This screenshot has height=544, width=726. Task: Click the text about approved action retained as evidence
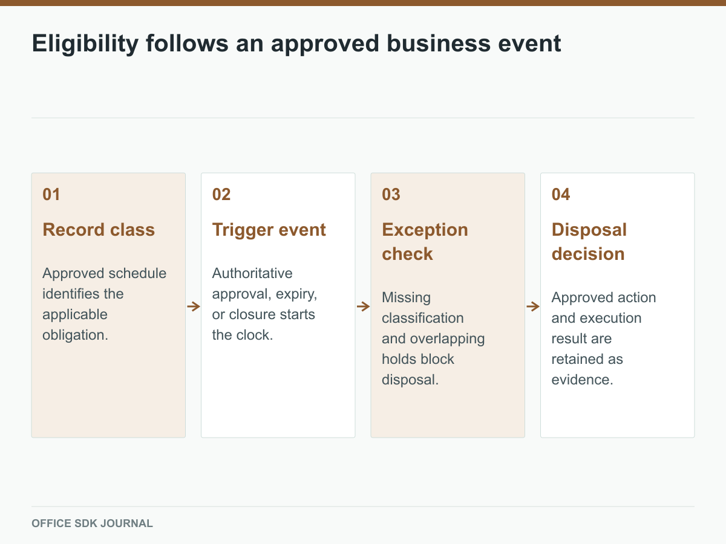[x=604, y=338]
